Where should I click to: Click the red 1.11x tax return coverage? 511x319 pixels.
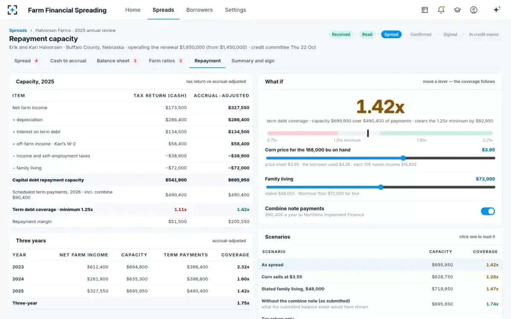[x=180, y=210]
